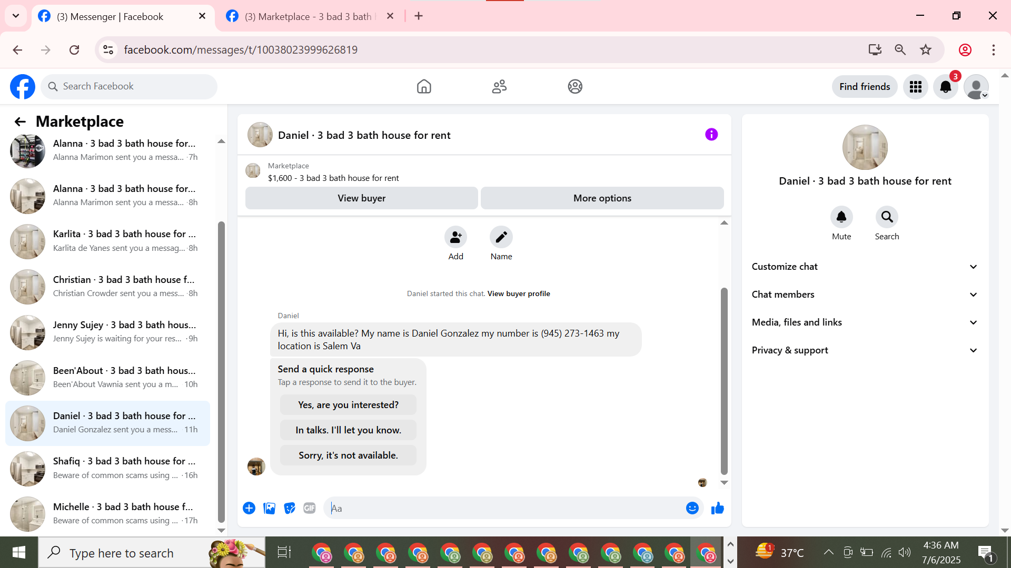Click the browser address bar URL
The width and height of the screenshot is (1011, 568).
pos(241,50)
